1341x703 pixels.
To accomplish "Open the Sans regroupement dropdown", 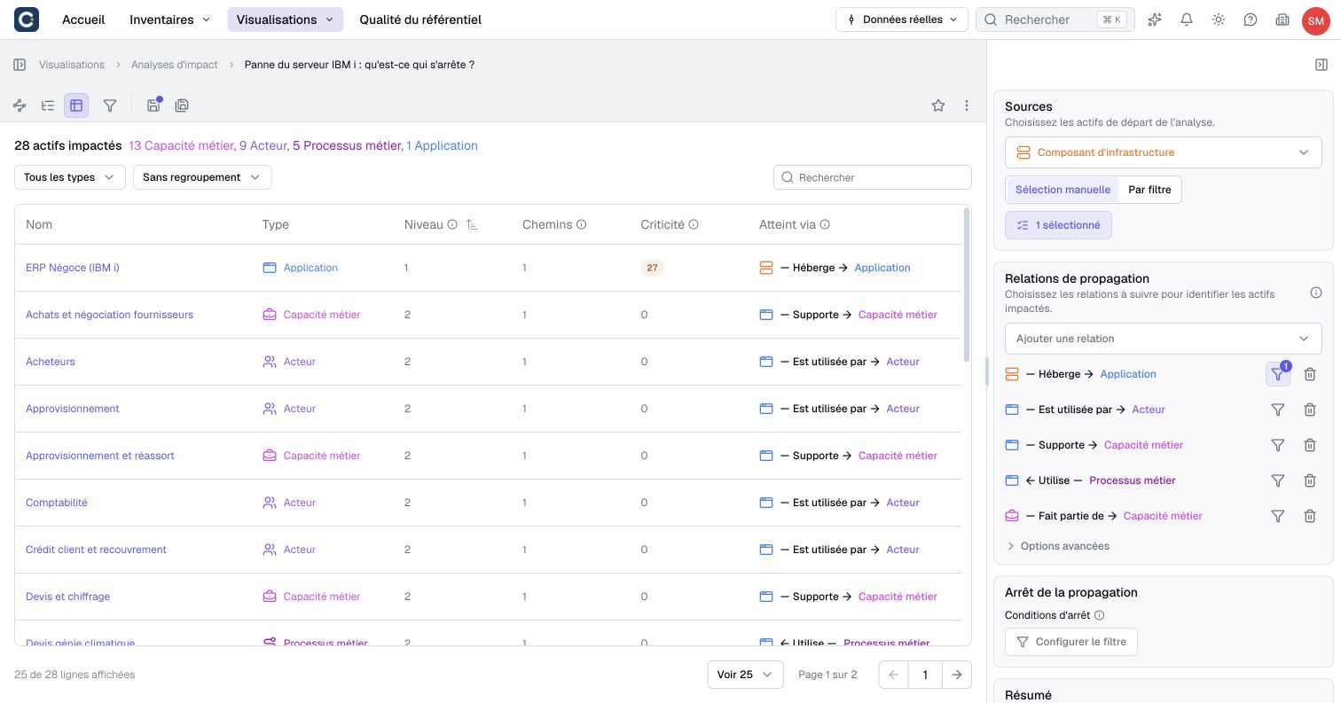I will point(202,177).
